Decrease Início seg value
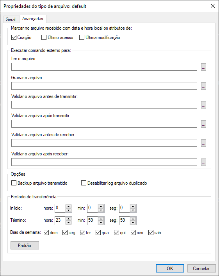The height and width of the screenshot is (276, 219). (133, 210)
